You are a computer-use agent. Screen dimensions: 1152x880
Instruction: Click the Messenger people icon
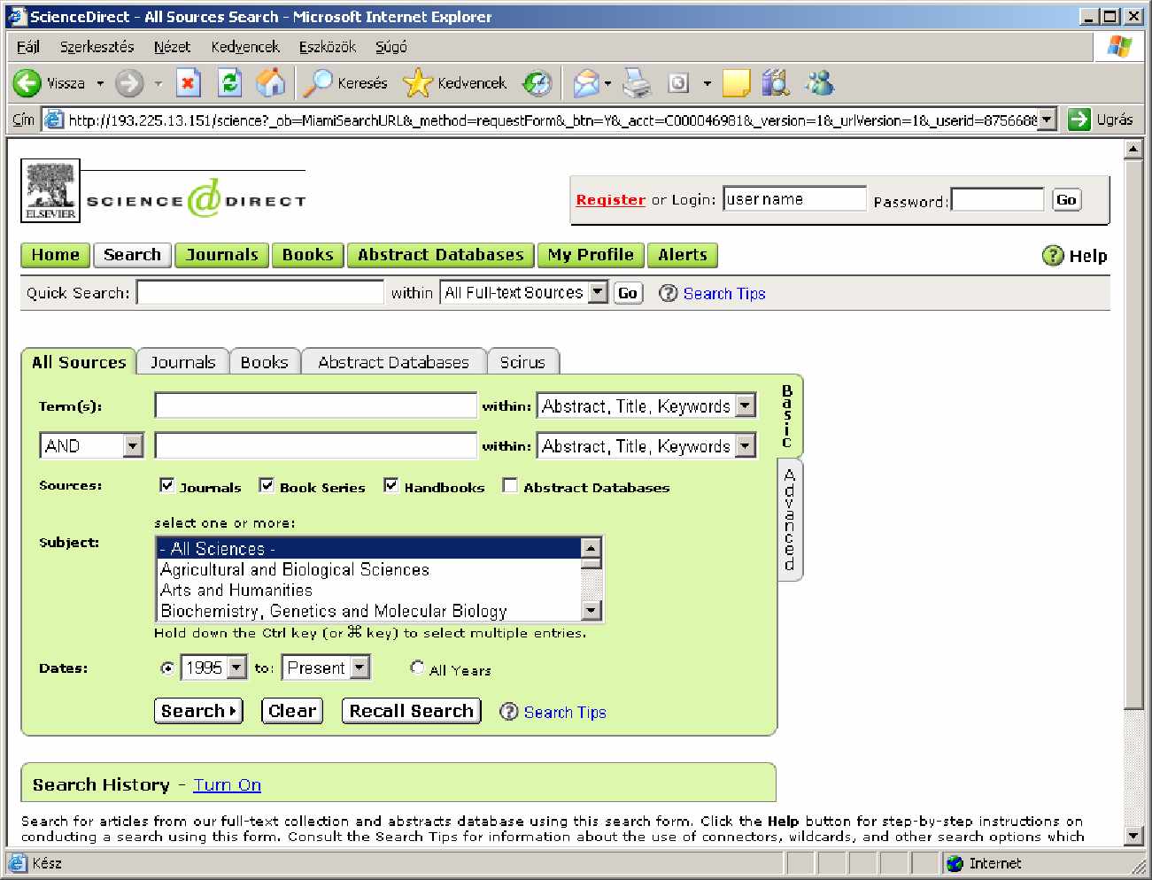(x=820, y=83)
